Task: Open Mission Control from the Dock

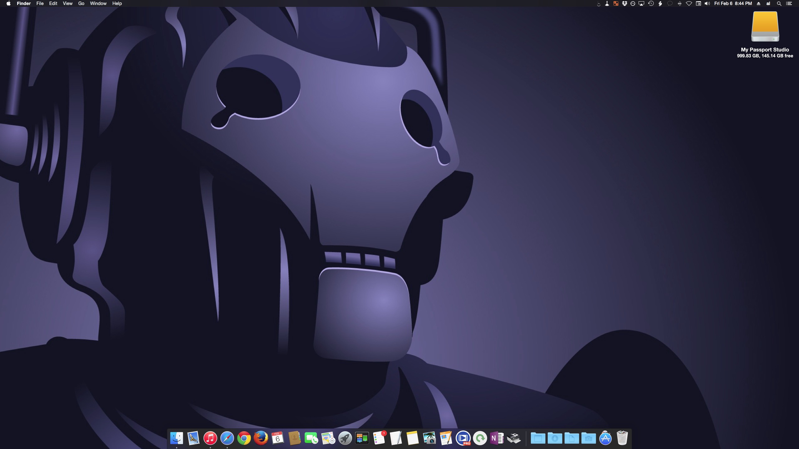Action: click(362, 438)
